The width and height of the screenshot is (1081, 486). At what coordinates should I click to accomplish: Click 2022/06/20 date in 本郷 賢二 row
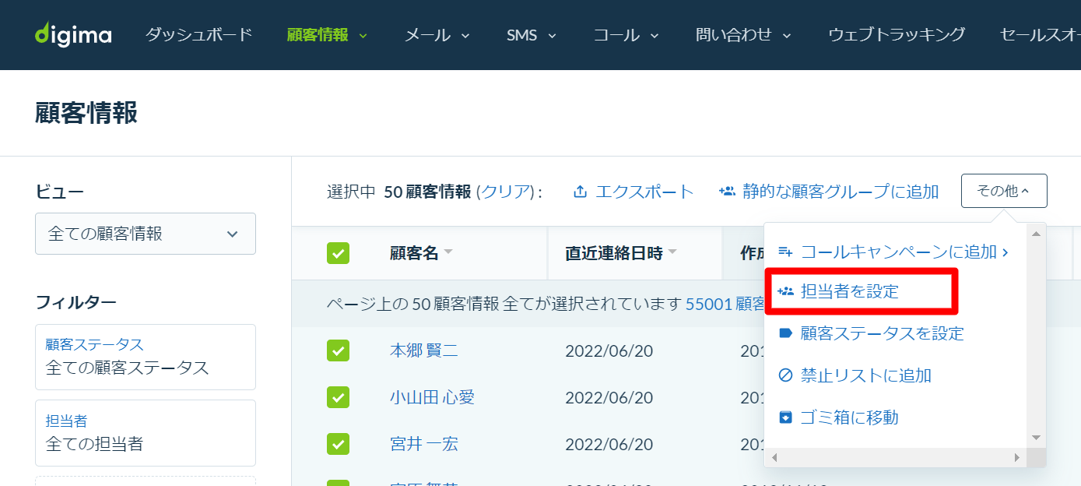[x=609, y=350]
